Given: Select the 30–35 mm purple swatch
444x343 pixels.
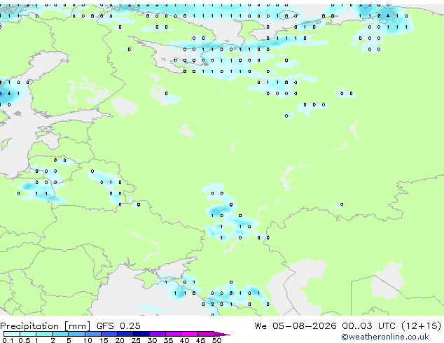Looking at the screenshot, I should coord(158,334).
